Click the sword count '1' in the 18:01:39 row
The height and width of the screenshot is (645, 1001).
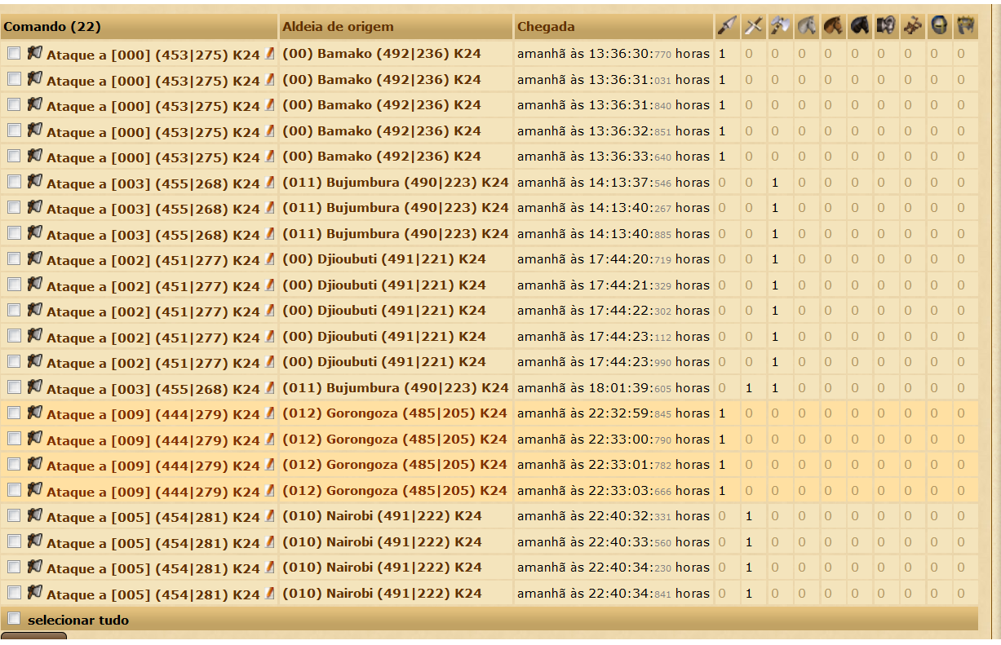tap(749, 388)
